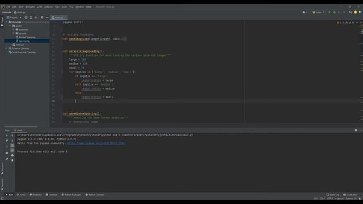363x204 pixels.
Task: Open the Event Log in status bar
Action: click(333, 195)
